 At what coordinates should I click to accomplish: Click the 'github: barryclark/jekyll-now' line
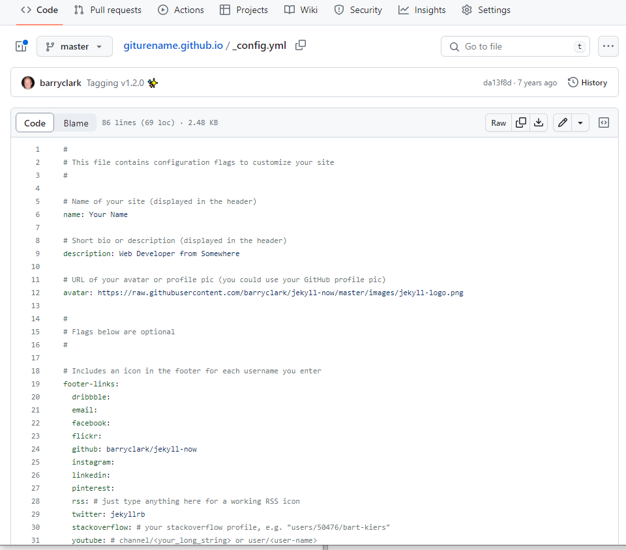(x=134, y=449)
